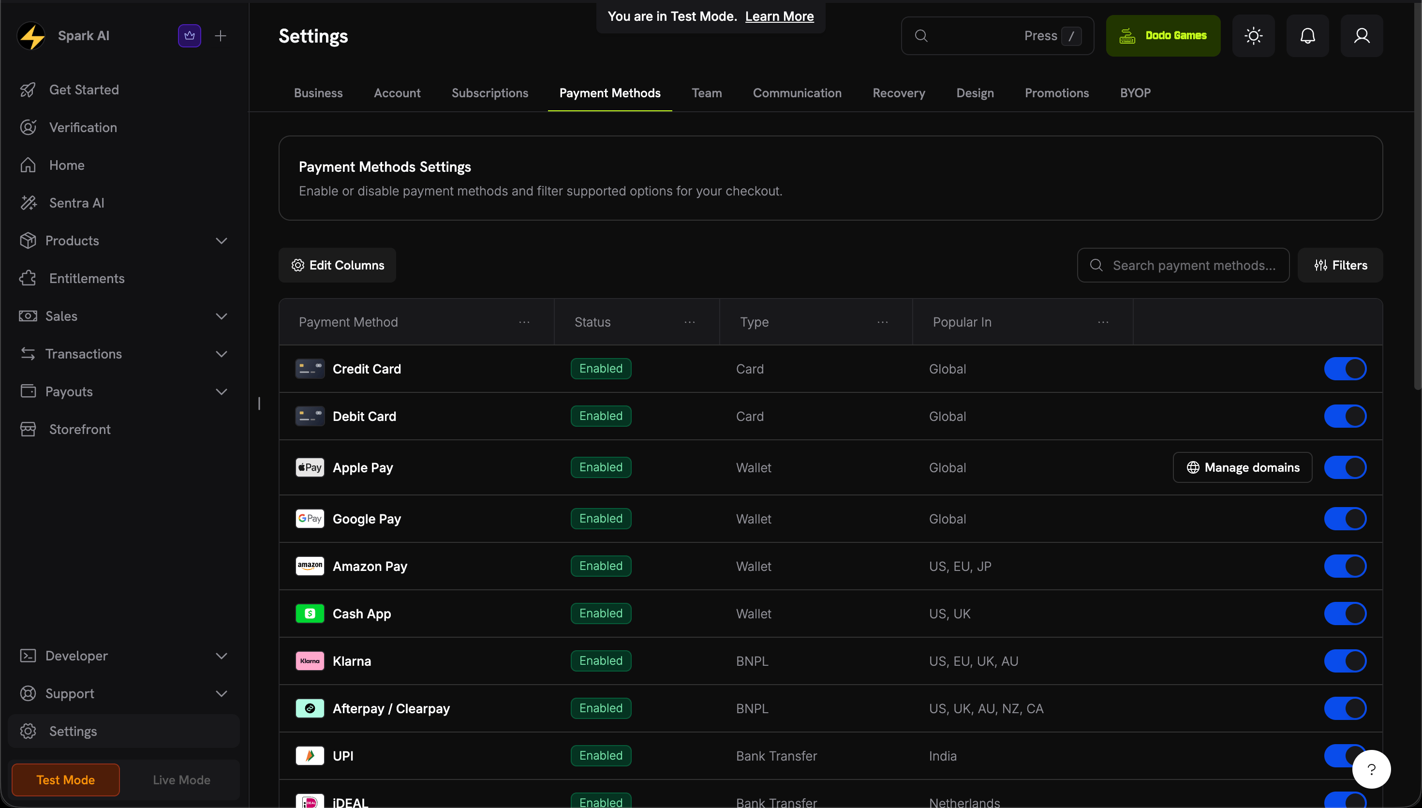The width and height of the screenshot is (1422, 808).
Task: Turn off Apple Pay toggle
Action: (1345, 468)
